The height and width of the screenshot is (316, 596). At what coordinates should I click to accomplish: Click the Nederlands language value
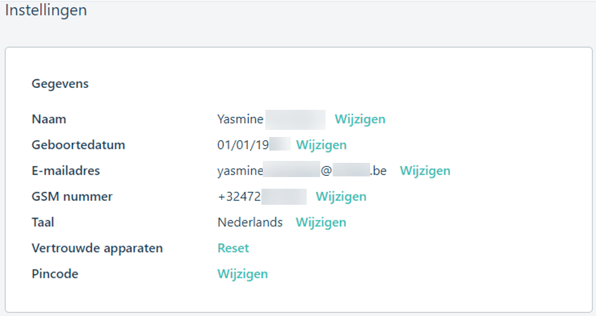click(x=250, y=222)
